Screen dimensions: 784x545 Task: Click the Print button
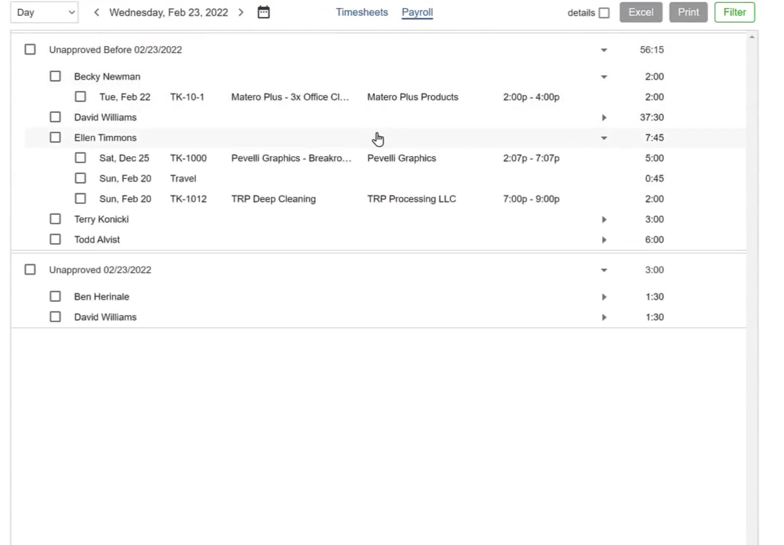pyautogui.click(x=688, y=12)
